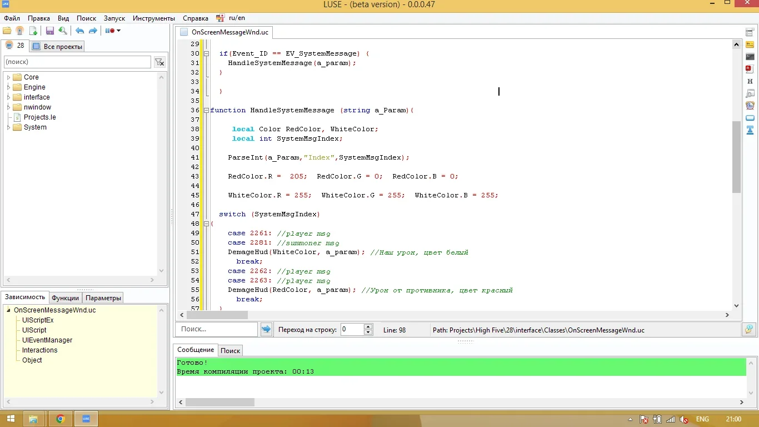This screenshot has height=427, width=759.
Task: Launch Chrome from the taskbar
Action: pyautogui.click(x=60, y=419)
